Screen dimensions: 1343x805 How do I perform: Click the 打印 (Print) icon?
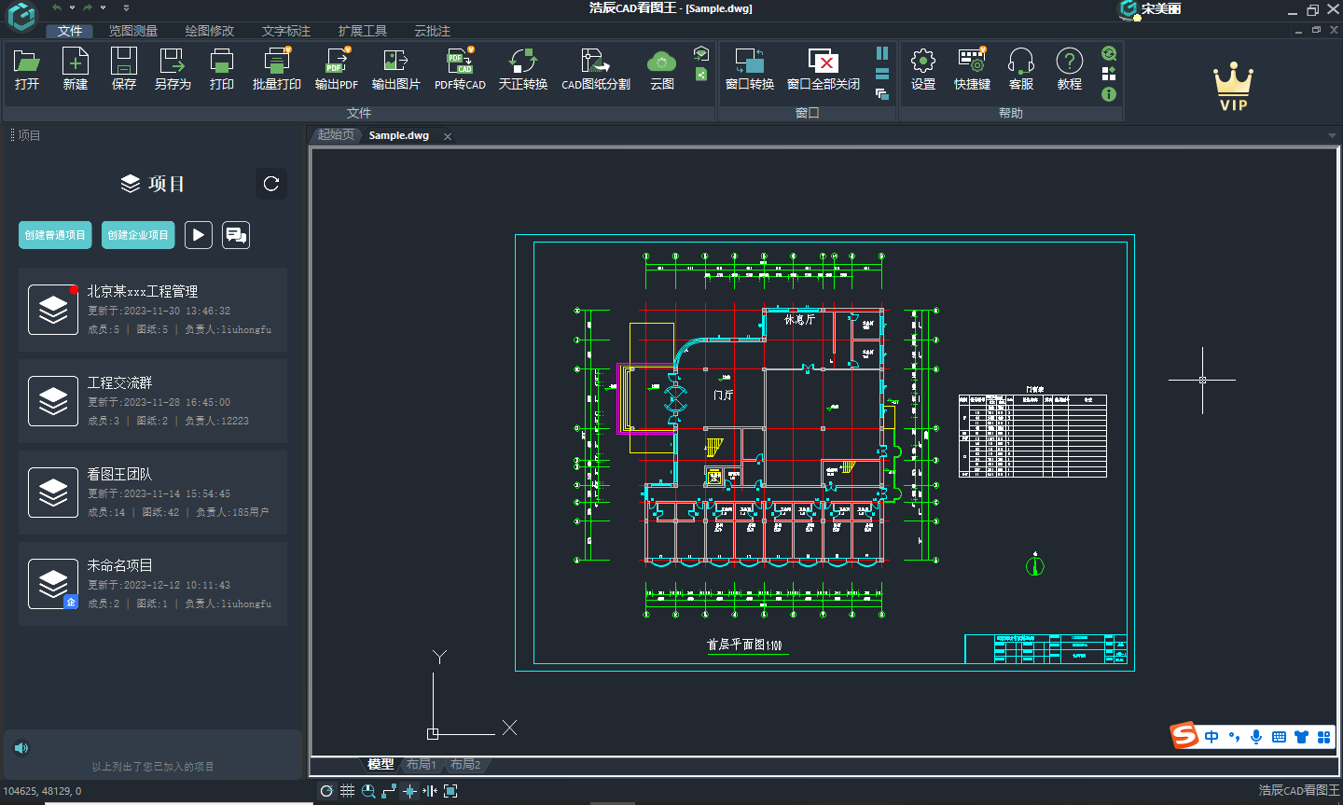pos(222,69)
